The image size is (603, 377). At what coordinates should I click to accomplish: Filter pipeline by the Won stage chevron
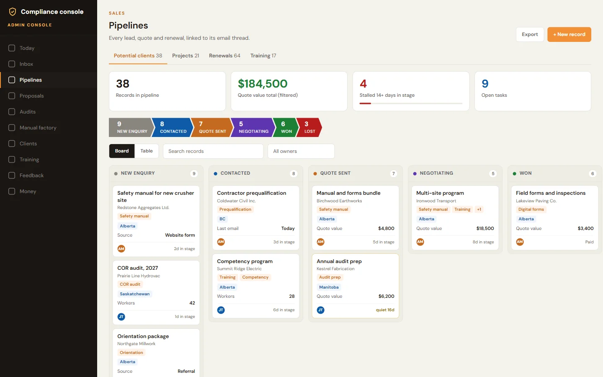pyautogui.click(x=286, y=127)
